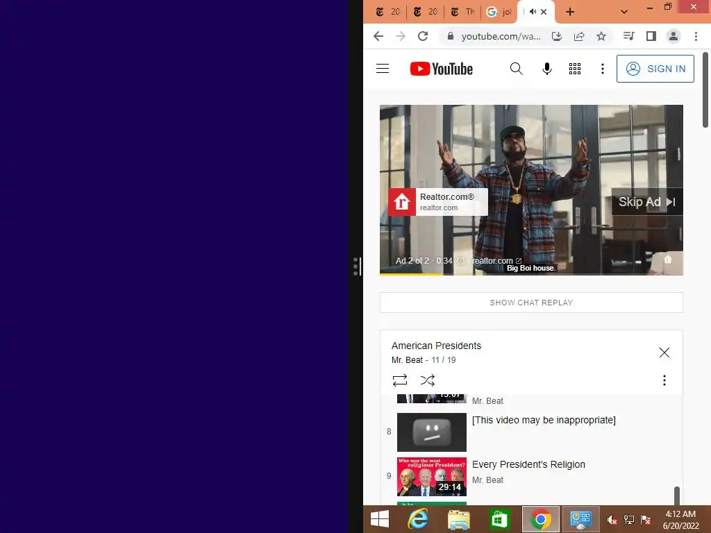This screenshot has height=533, width=711.
Task: Go to the YouTube home logo
Action: (x=441, y=69)
